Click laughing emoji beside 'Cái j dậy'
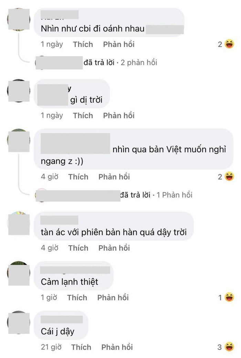Image resolution: width=241 pixels, height=358 pixels. (x=229, y=347)
